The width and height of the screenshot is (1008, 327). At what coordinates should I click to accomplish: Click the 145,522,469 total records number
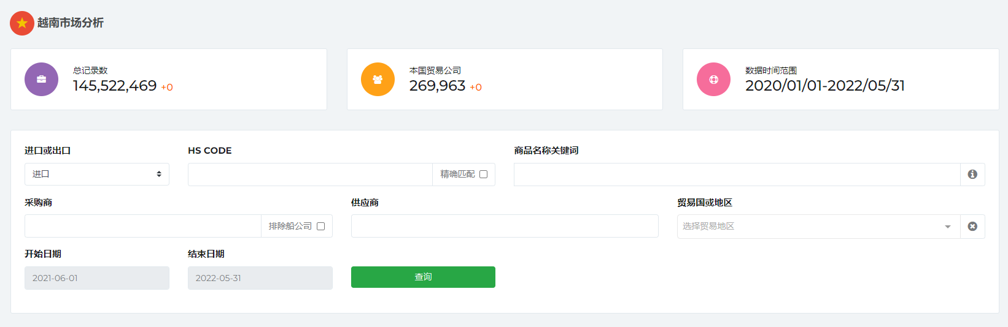[x=115, y=86]
